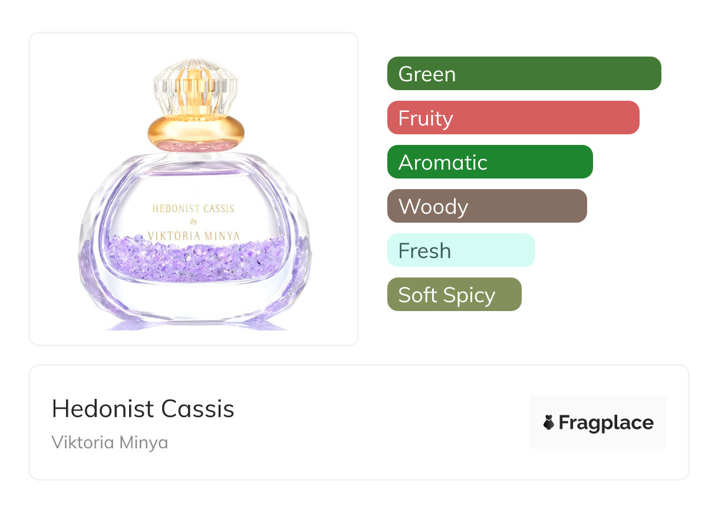Click the Aromatic label text
The width and height of the screenshot is (718, 509).
point(443,163)
